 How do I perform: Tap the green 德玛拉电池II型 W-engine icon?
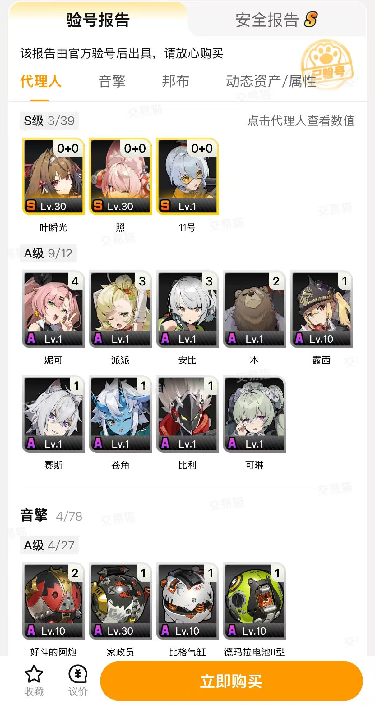[x=254, y=601]
